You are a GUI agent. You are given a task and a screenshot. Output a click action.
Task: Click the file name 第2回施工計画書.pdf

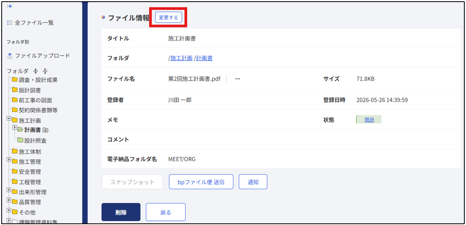[x=194, y=79]
